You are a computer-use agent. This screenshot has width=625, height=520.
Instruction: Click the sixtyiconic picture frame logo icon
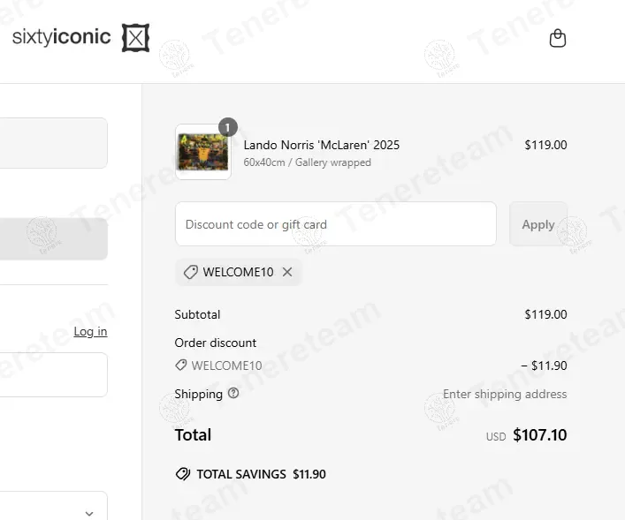pos(135,38)
